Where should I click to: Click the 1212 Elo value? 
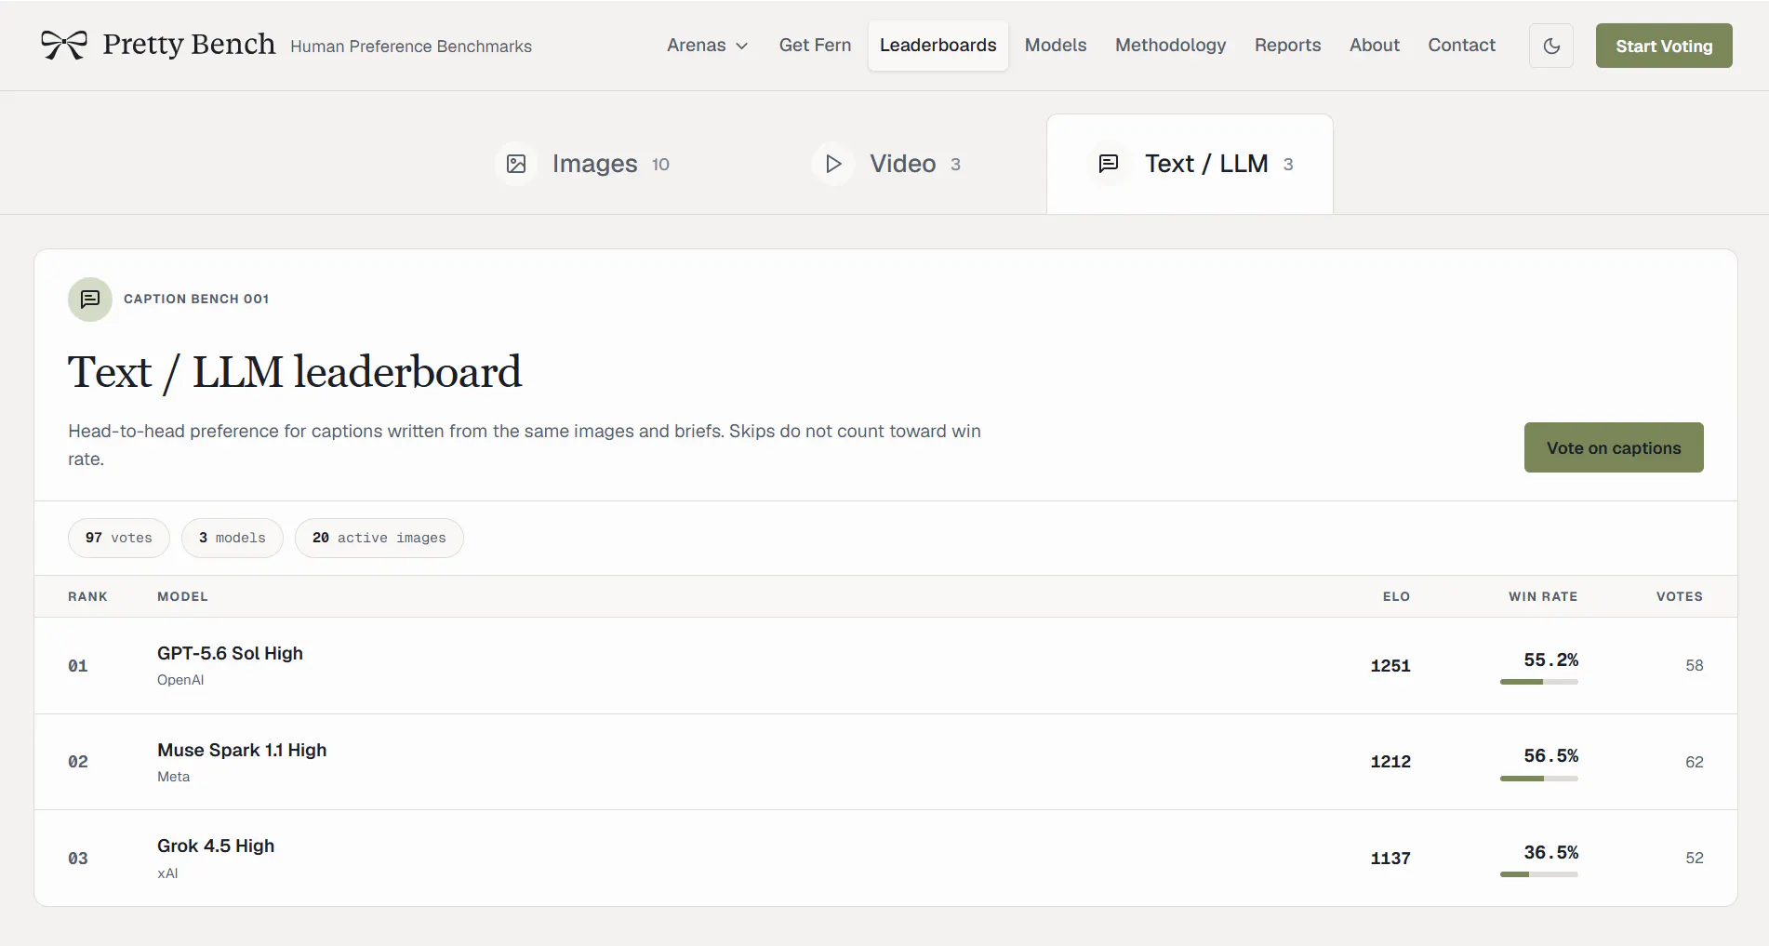coord(1390,762)
